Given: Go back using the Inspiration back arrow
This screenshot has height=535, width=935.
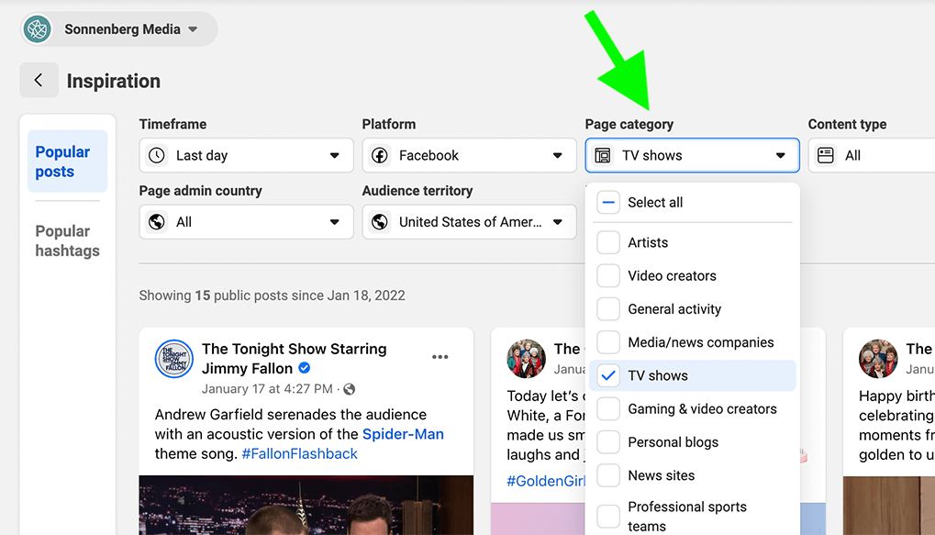Looking at the screenshot, I should point(39,80).
